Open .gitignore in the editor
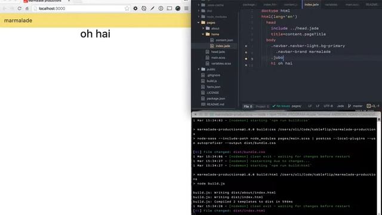Viewport: 382px width, 215px height. pos(214,75)
